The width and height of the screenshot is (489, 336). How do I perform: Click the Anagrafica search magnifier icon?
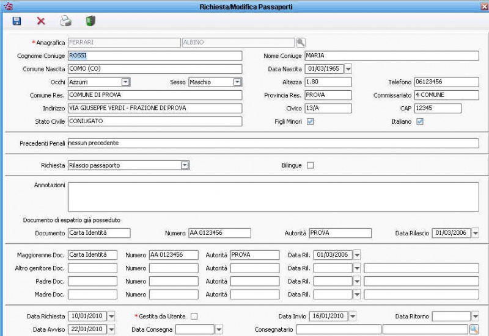click(301, 43)
